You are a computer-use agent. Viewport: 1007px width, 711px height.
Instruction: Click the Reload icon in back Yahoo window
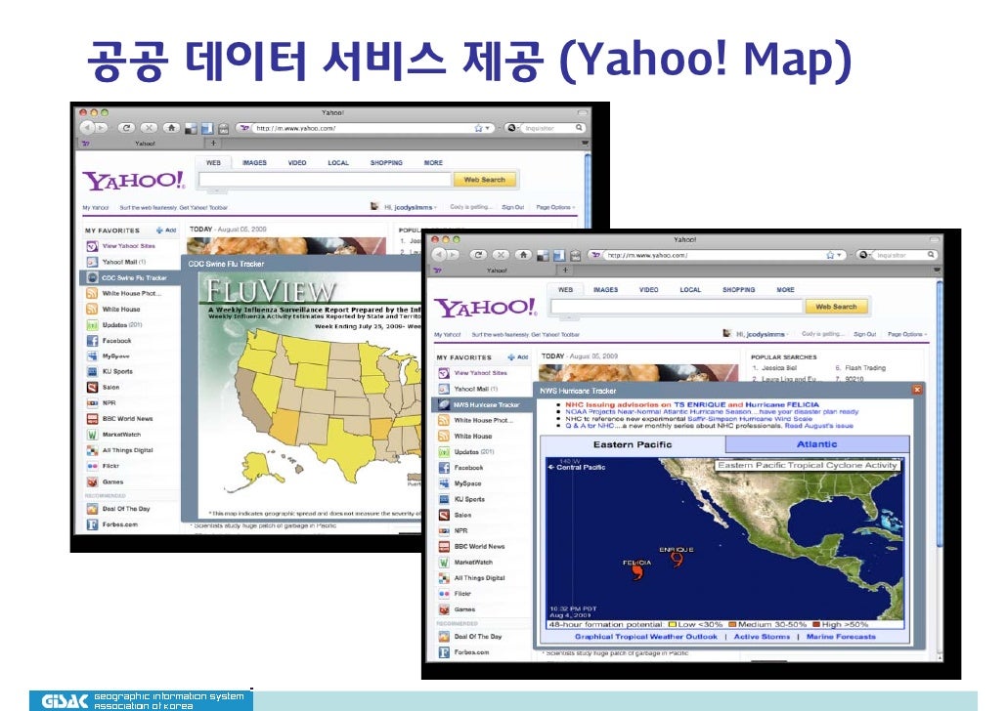tap(126, 128)
